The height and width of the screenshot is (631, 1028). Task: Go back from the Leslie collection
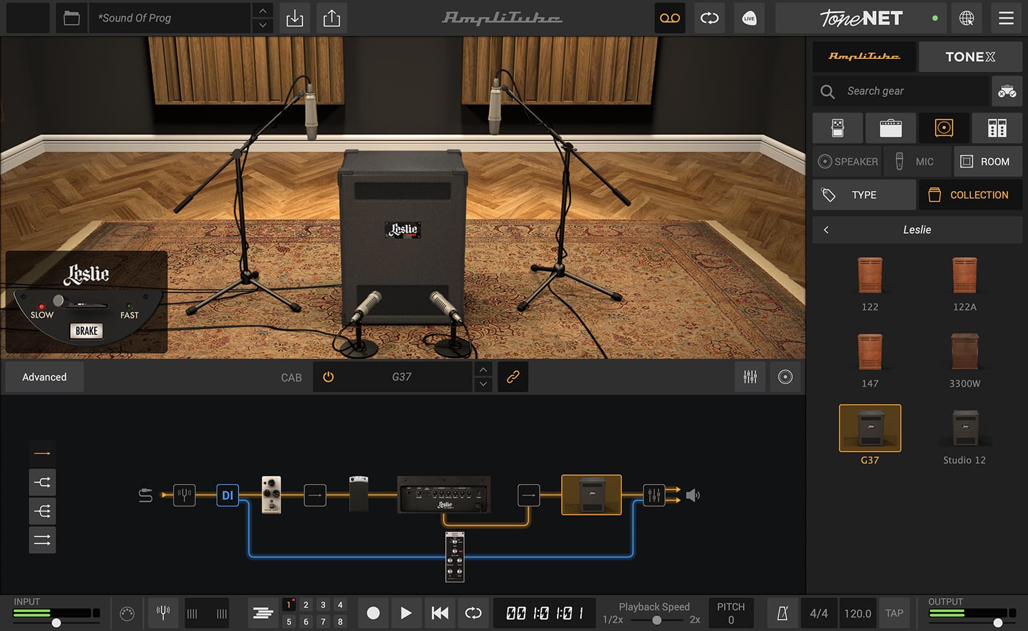pos(826,230)
